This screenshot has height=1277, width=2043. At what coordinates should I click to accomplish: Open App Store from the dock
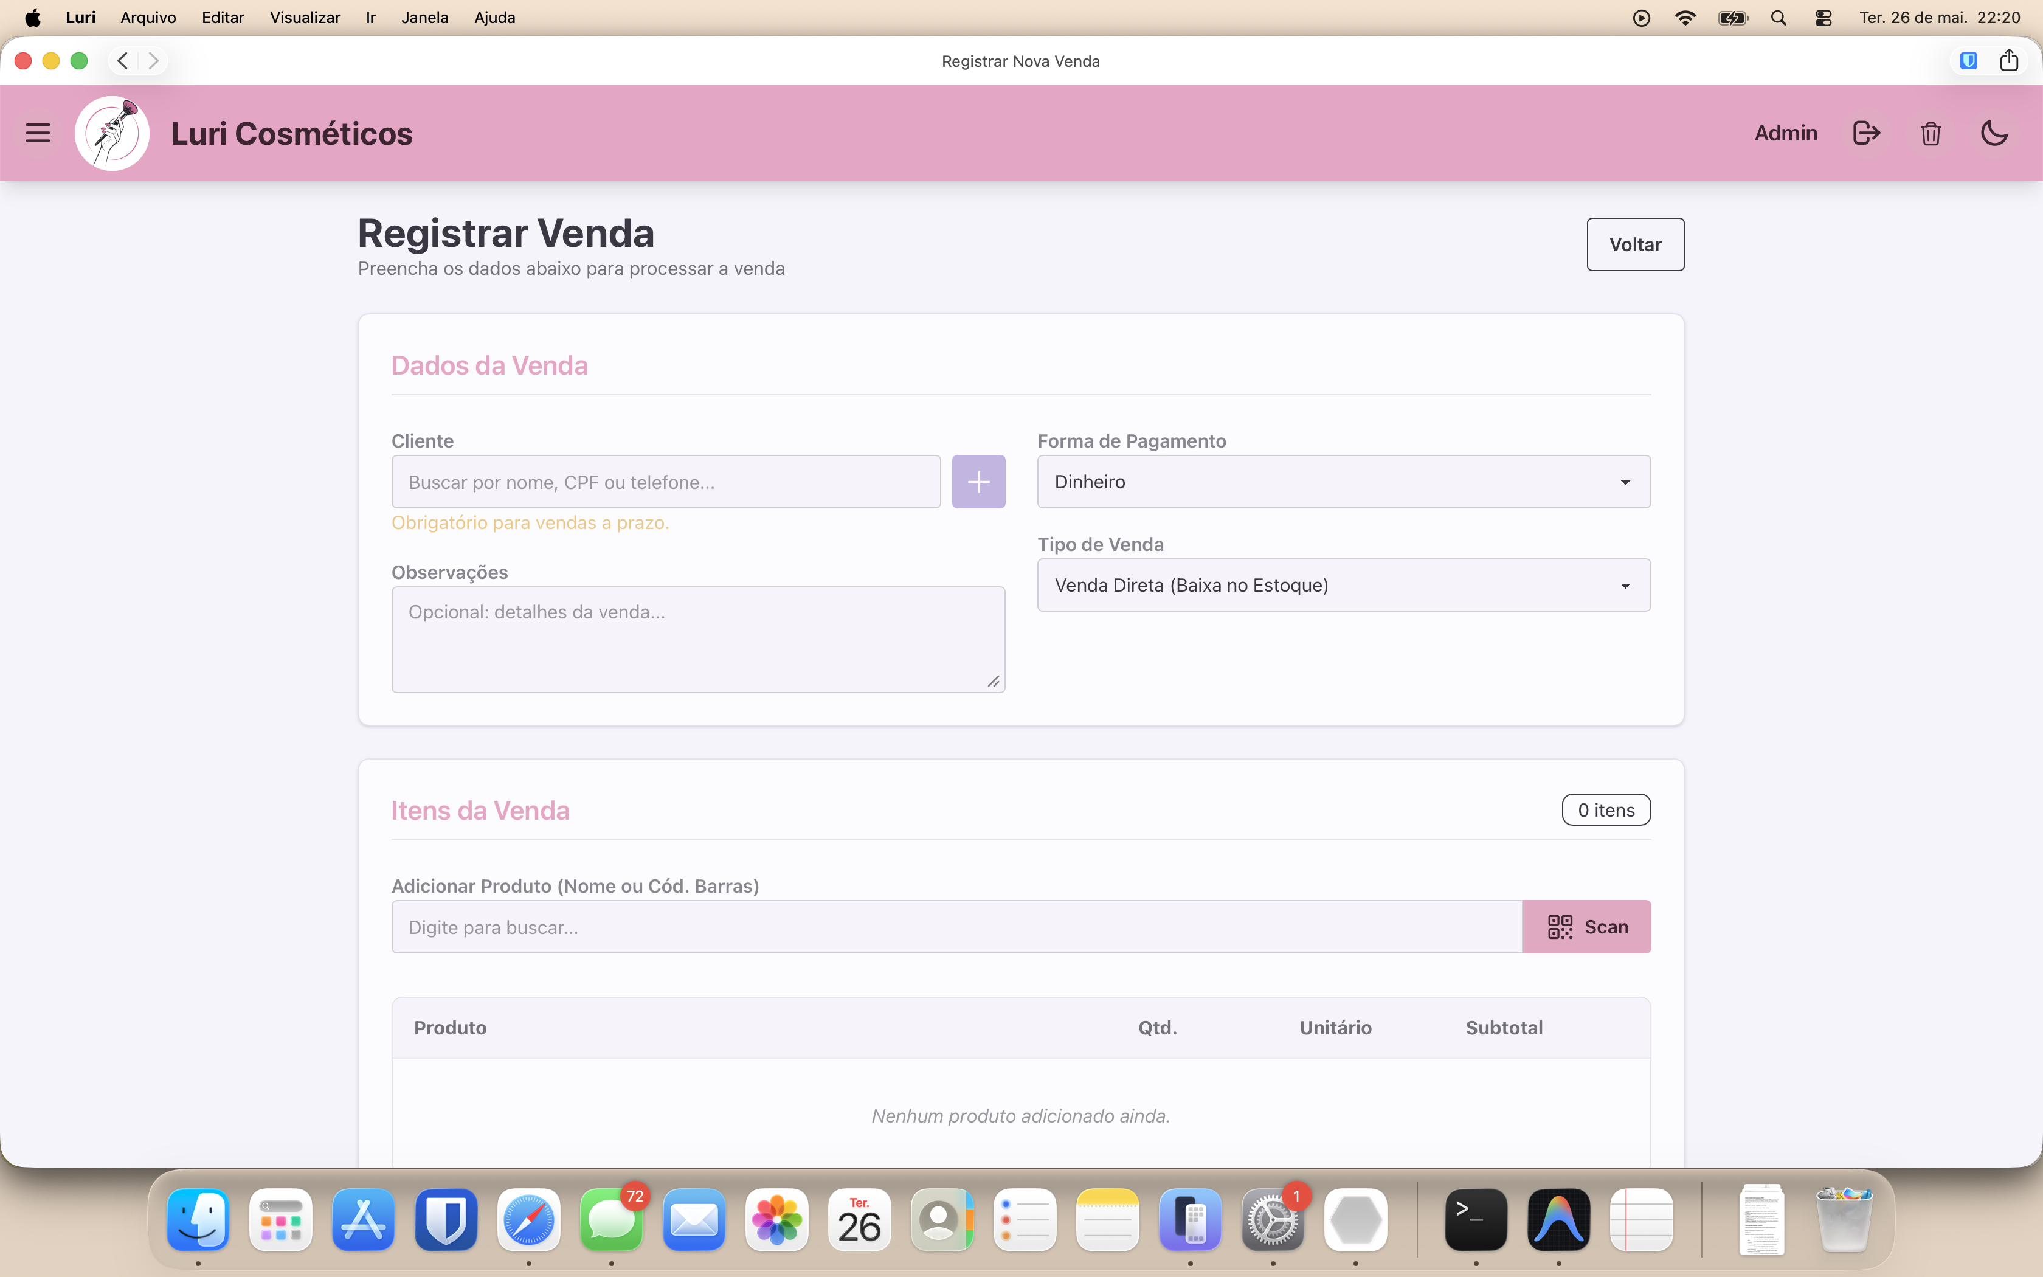363,1220
